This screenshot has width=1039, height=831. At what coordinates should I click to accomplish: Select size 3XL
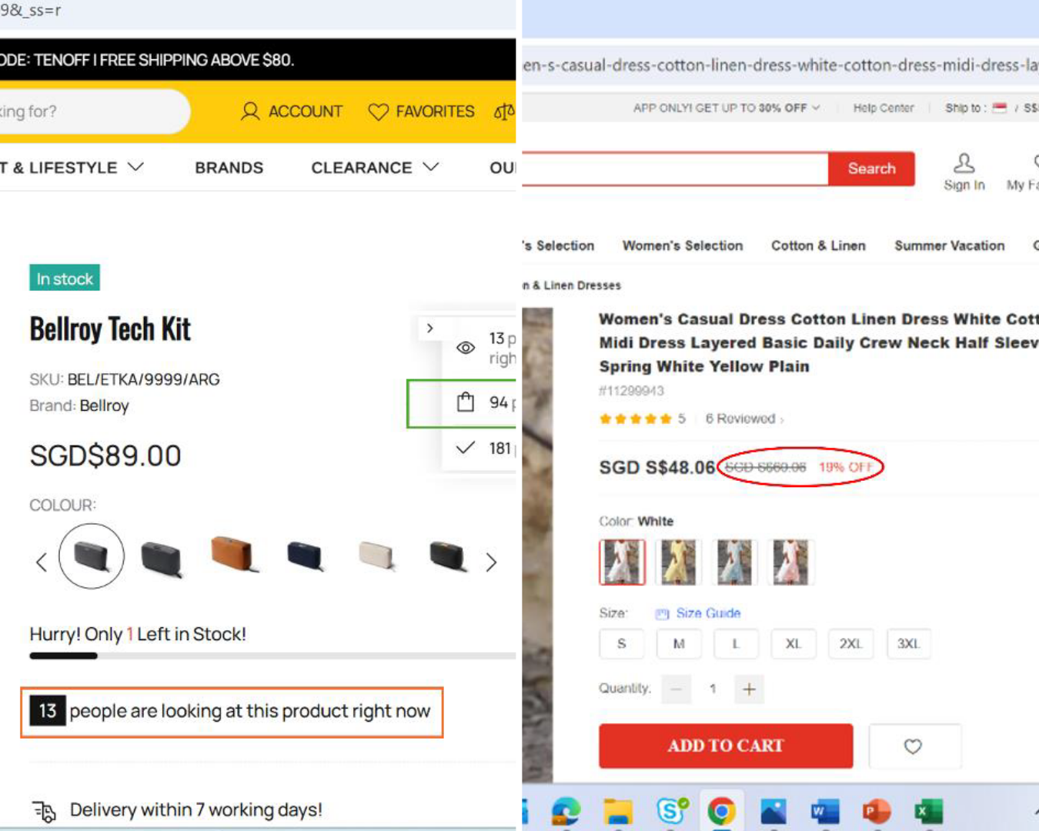[x=908, y=643]
